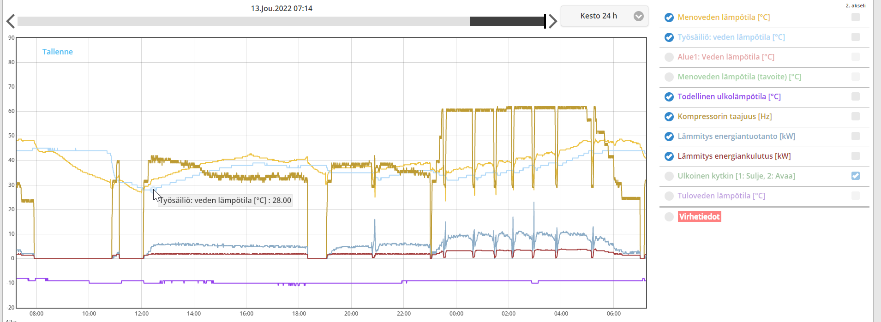
Task: Uncheck 2. akseli checkbox for Ulkoinen kytkin
Action: click(x=855, y=176)
